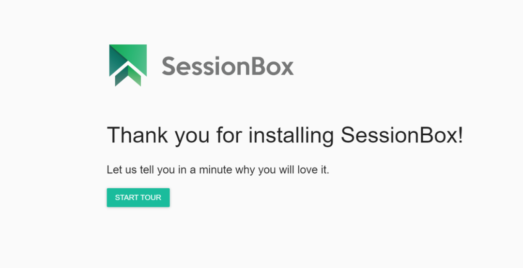
Task: Click the "Thank you for installing SessionBox!" heading
Action: (x=285, y=135)
